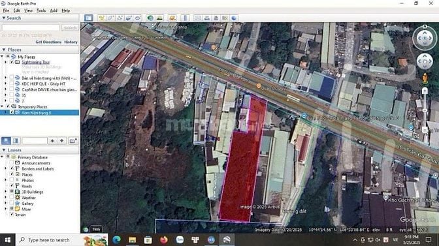Screen dimensions: 439x246
Task: Select the Add Path tool
Action: [x=120, y=18]
